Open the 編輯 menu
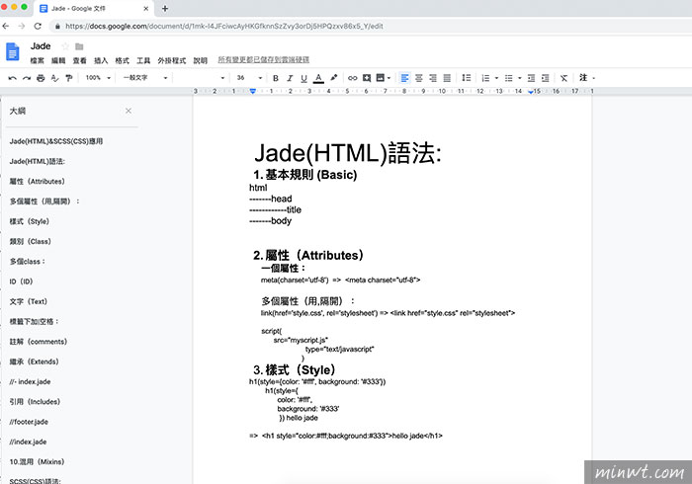The width and height of the screenshot is (692, 484). point(58,60)
